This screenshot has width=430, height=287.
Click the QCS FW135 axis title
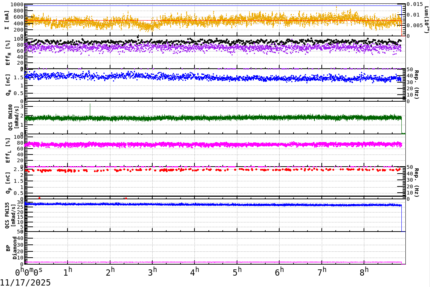(10, 215)
